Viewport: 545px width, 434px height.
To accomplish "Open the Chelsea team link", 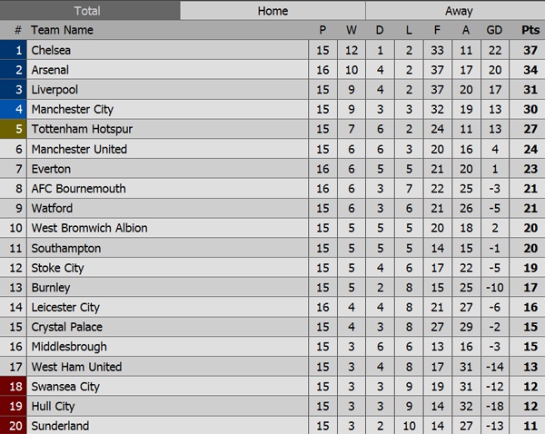I will click(x=51, y=50).
